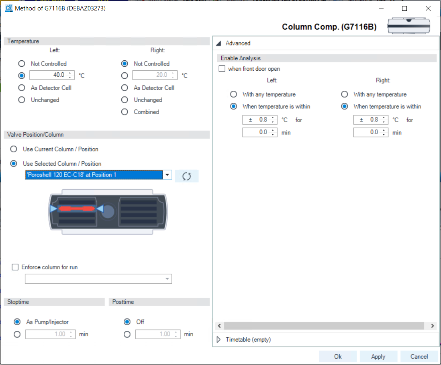Image resolution: width=441 pixels, height=365 pixels.
Task: Click the application icon in title bar
Action: tap(8, 8)
